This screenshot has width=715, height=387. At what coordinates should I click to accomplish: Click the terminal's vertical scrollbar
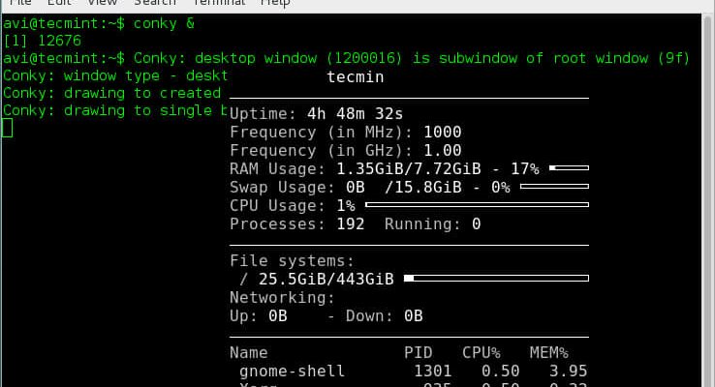click(707, 200)
